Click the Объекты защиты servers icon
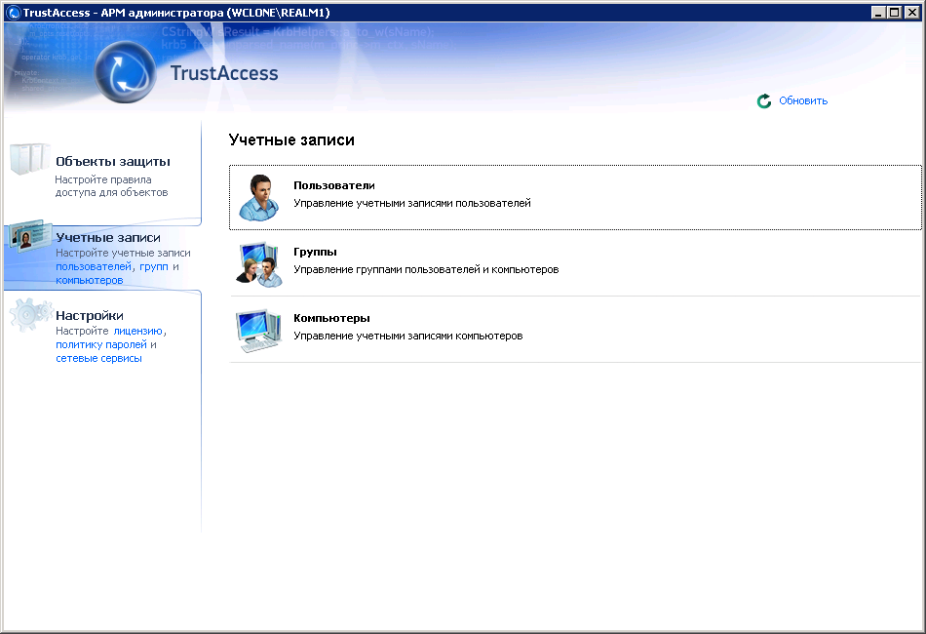The height and width of the screenshot is (634, 926). [x=29, y=158]
